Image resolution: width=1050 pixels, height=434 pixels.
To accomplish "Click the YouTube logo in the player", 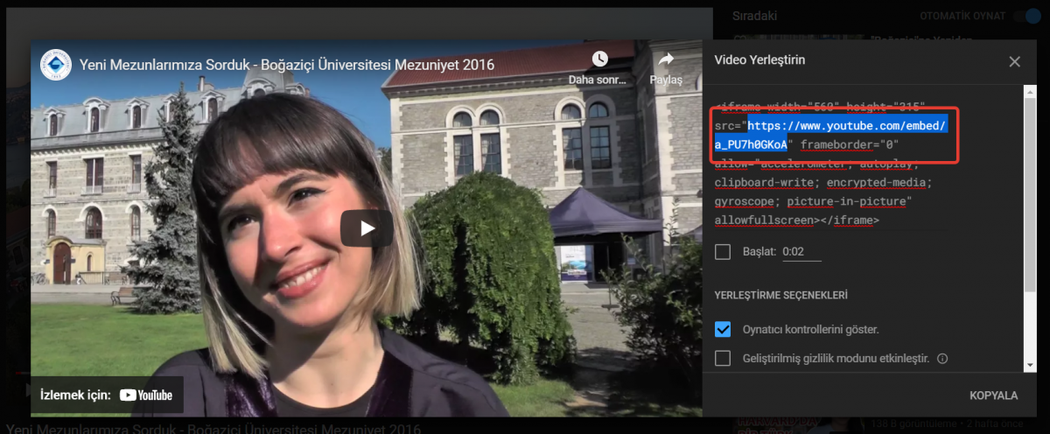I will coord(146,395).
